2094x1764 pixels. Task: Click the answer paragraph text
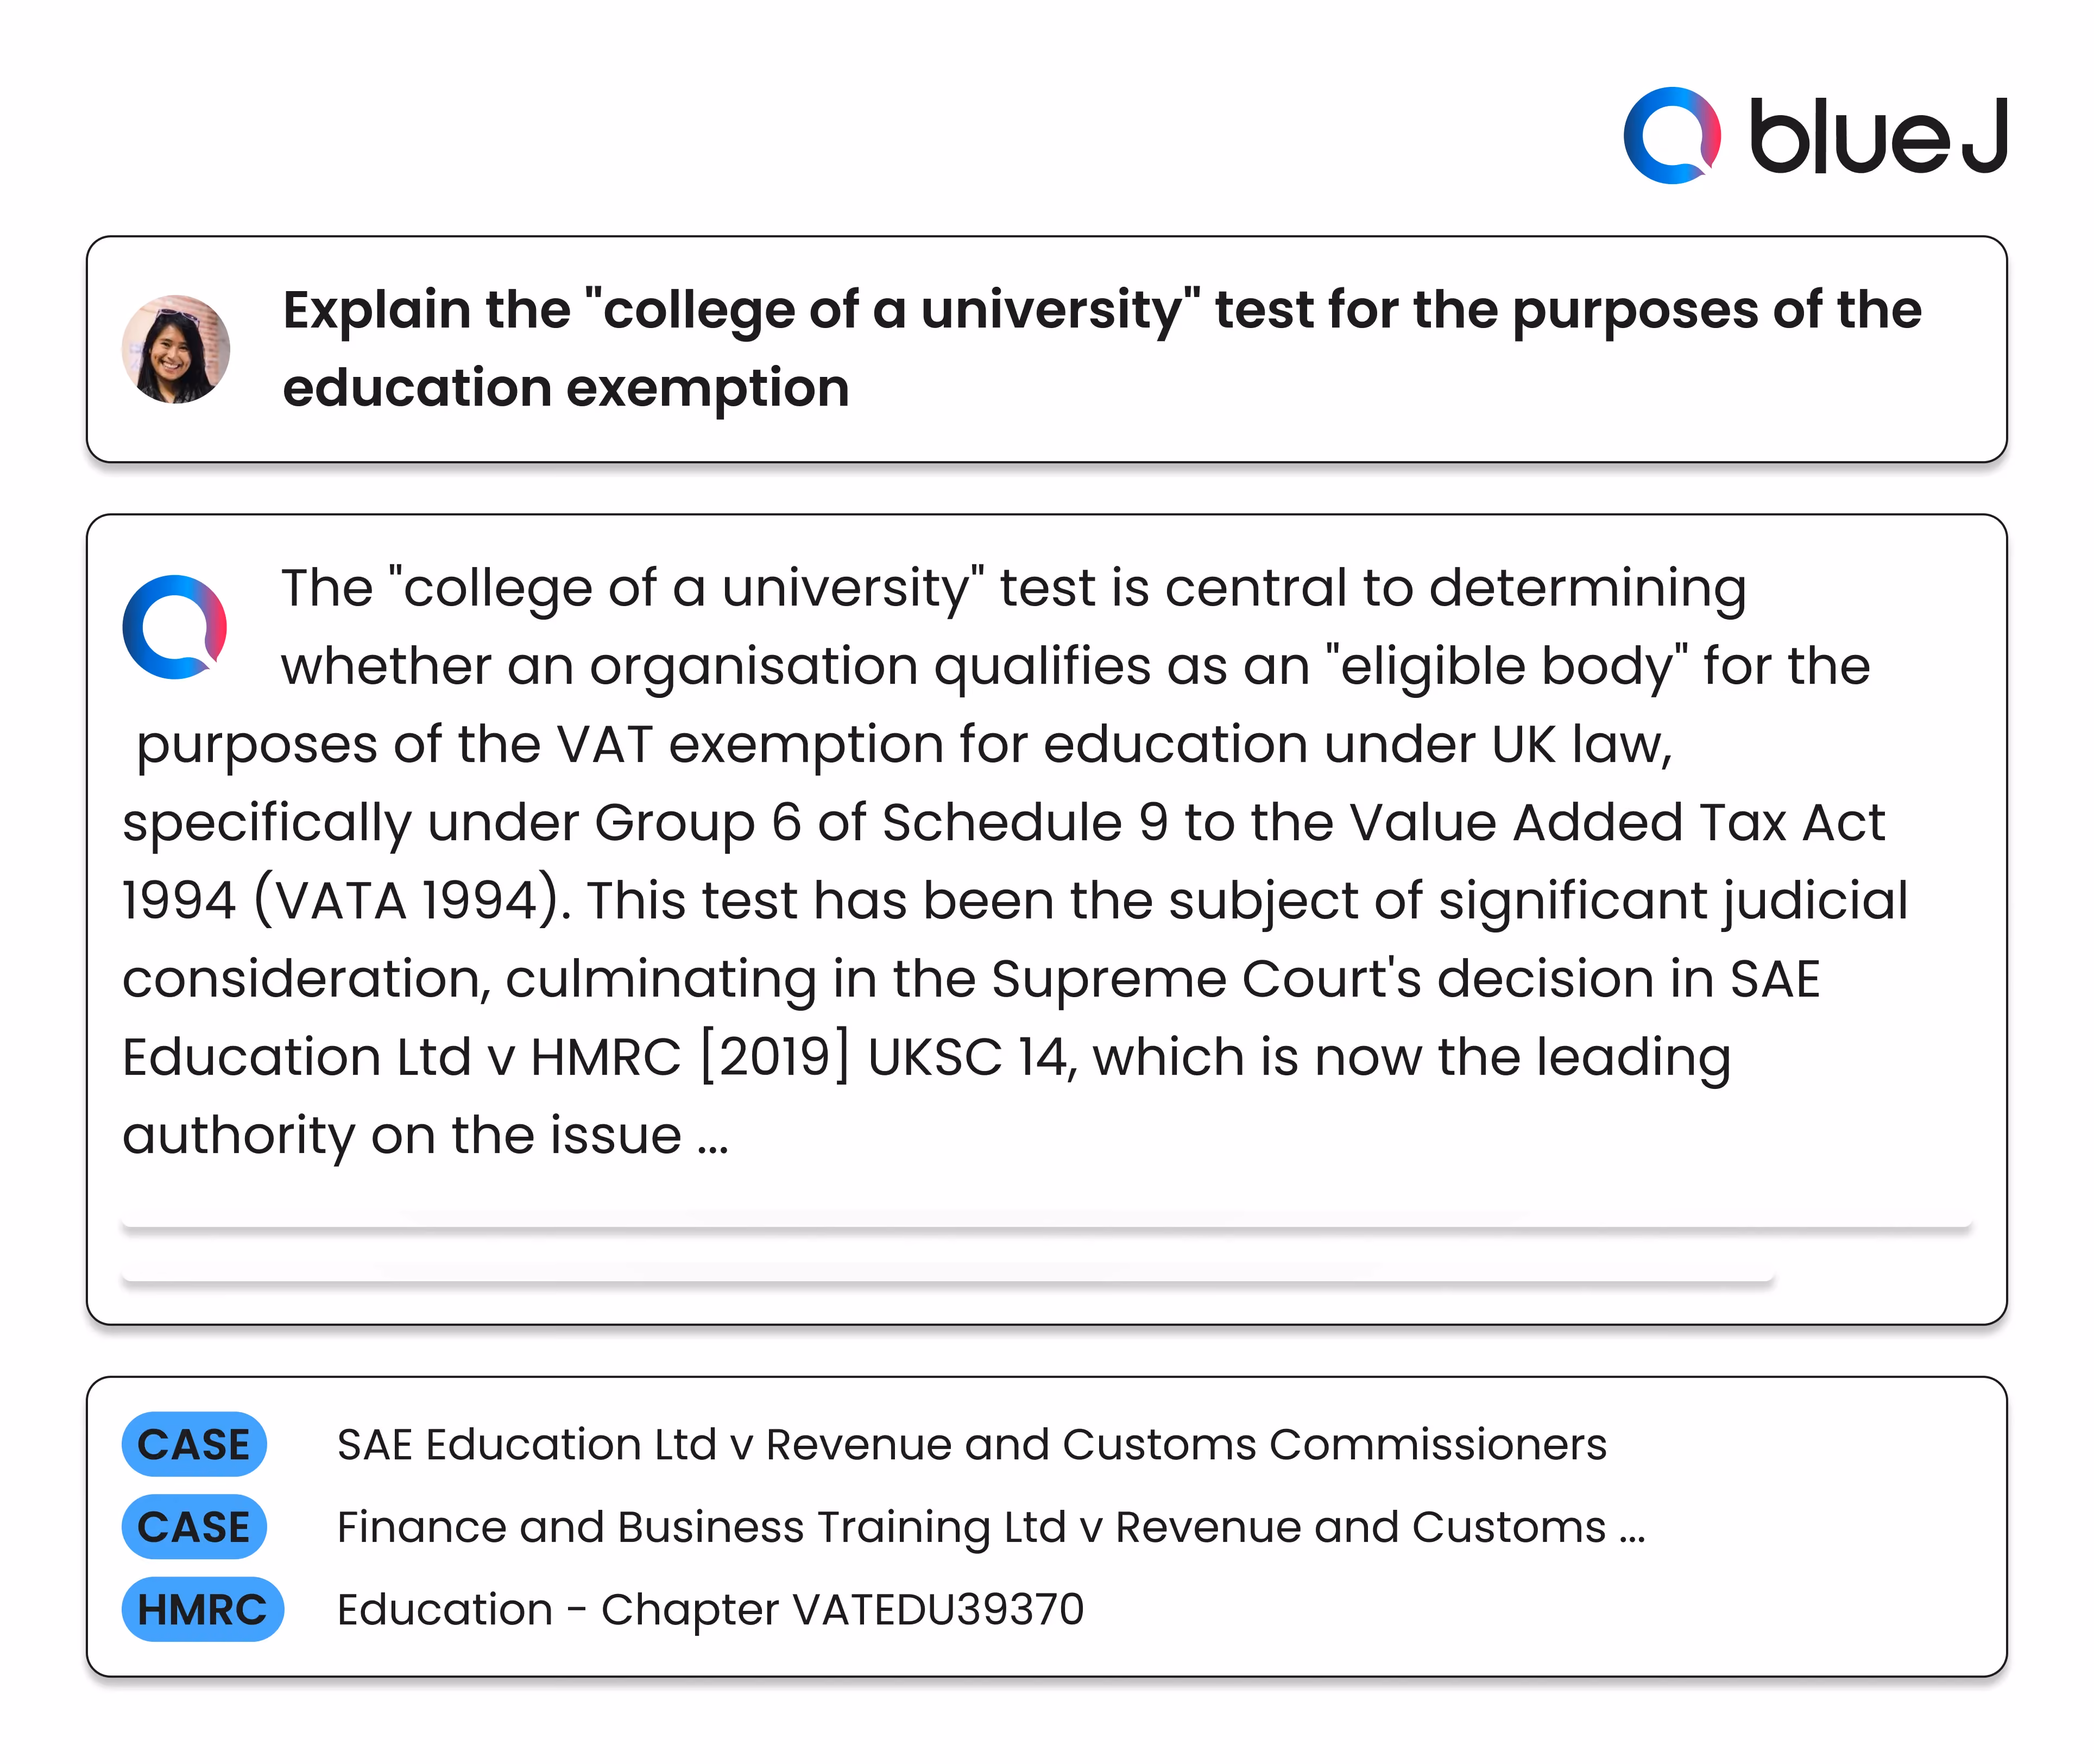click(1015, 861)
